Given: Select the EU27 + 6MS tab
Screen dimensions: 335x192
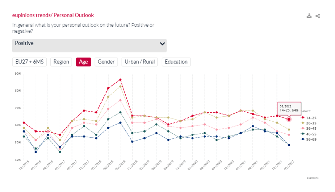Looking at the screenshot, I should tap(30, 62).
